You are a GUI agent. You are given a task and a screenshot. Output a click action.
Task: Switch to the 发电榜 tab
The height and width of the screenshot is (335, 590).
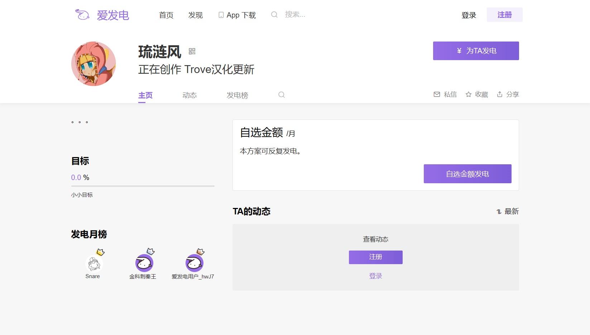[x=237, y=95]
